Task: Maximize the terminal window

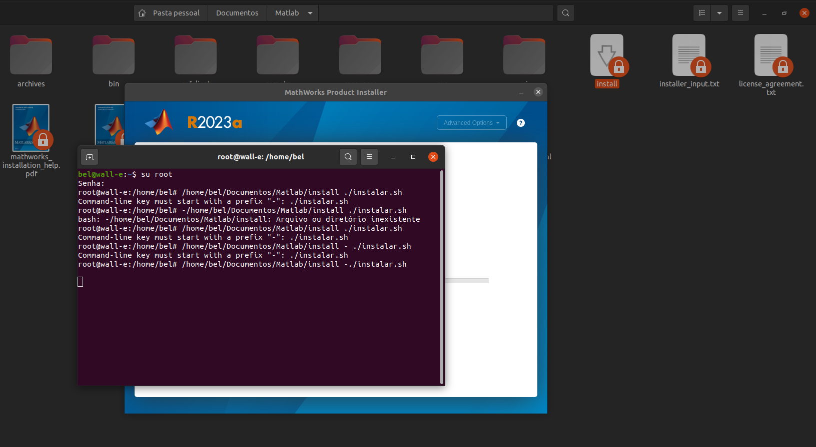Action: 413,157
